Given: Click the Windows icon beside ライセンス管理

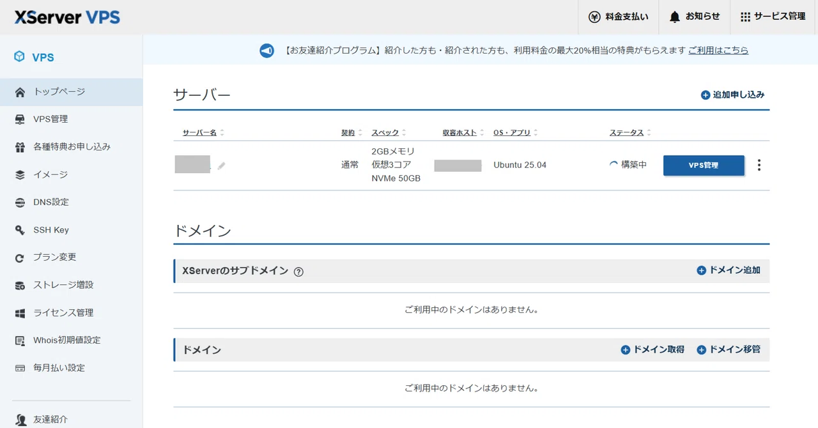Looking at the screenshot, I should click(20, 313).
